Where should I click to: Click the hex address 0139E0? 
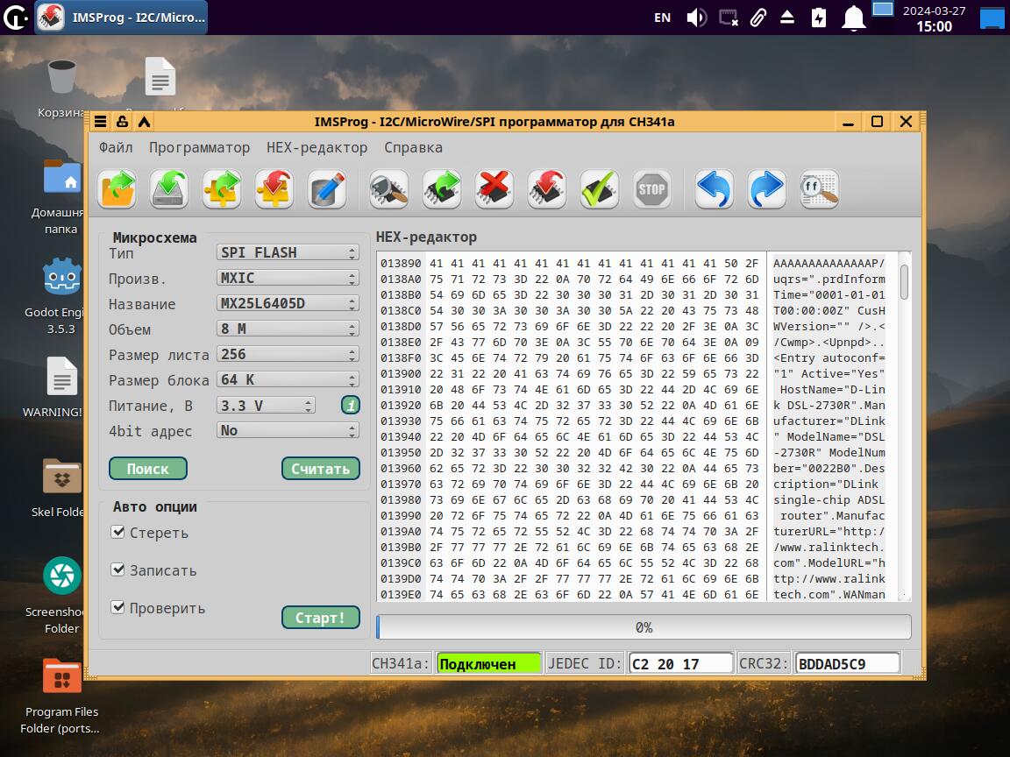[x=401, y=595]
